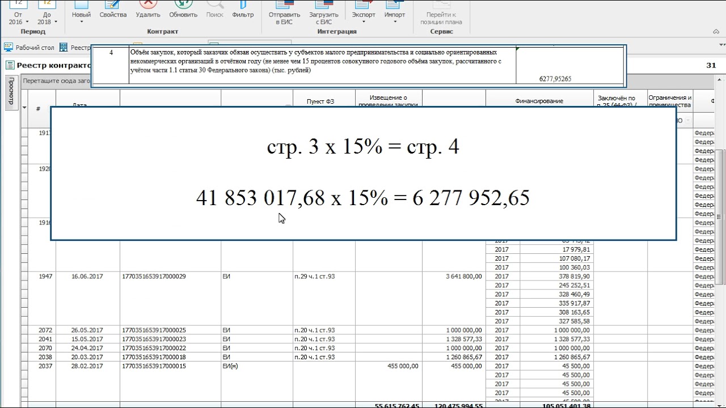Select financing value 245 252,51

571,286
